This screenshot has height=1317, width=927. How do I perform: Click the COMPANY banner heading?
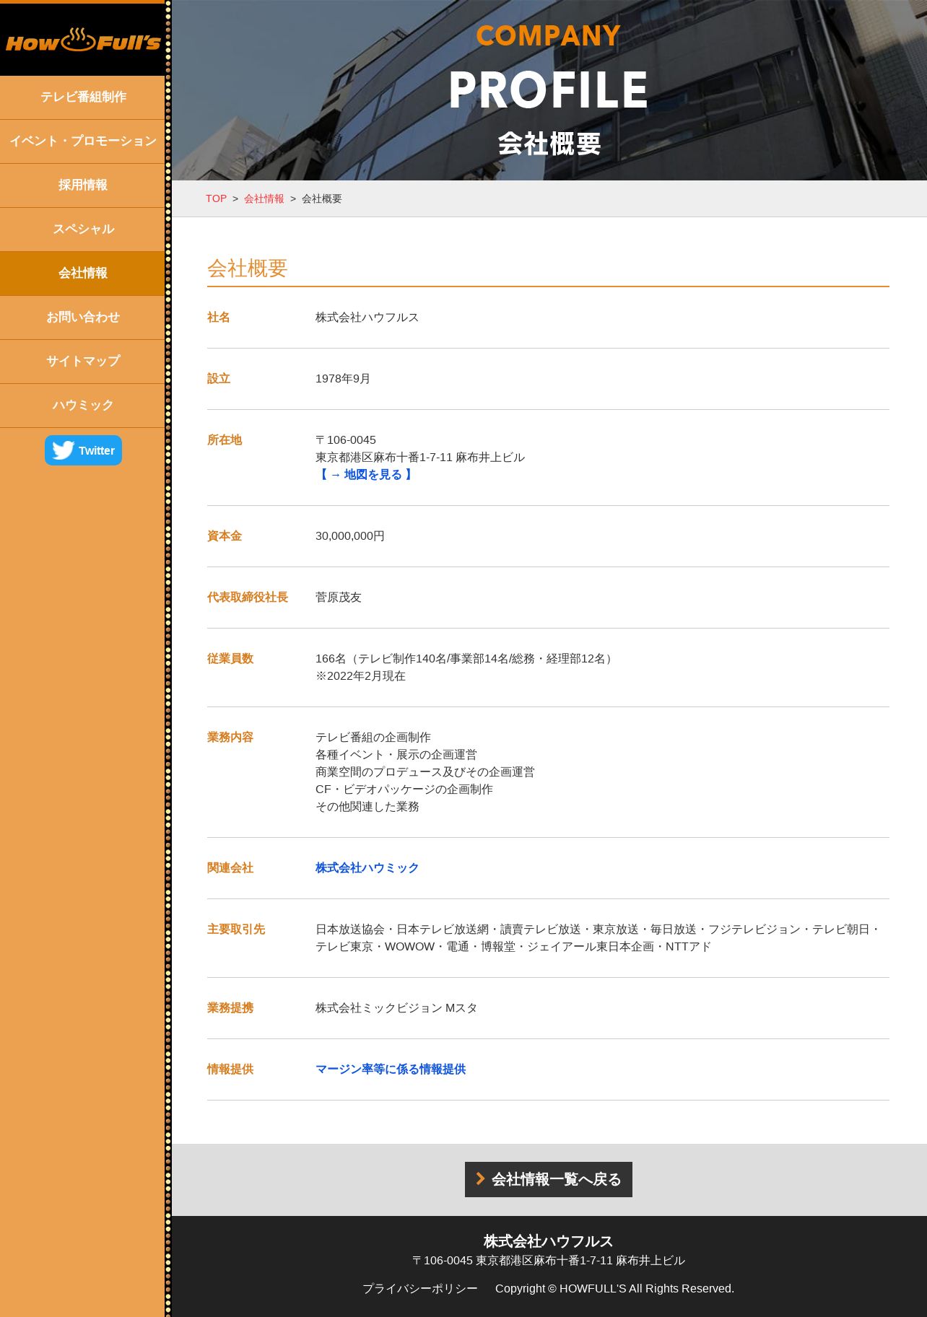[549, 36]
